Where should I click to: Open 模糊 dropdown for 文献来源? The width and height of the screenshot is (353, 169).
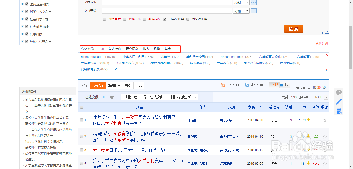click(x=241, y=2)
